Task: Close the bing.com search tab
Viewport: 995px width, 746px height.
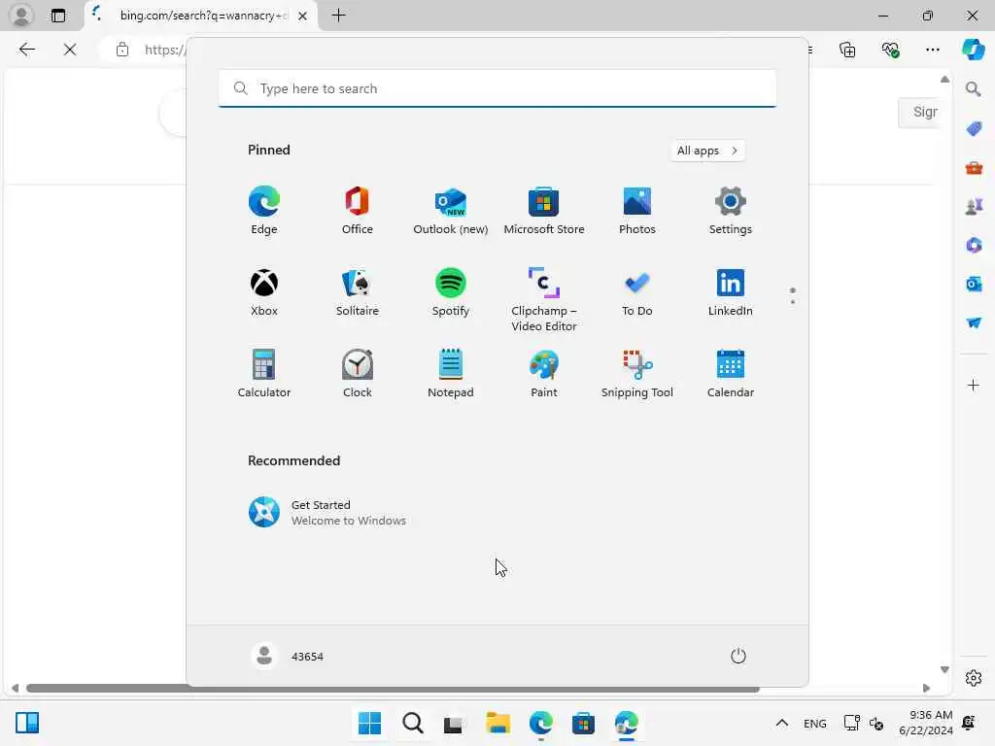Action: click(303, 16)
